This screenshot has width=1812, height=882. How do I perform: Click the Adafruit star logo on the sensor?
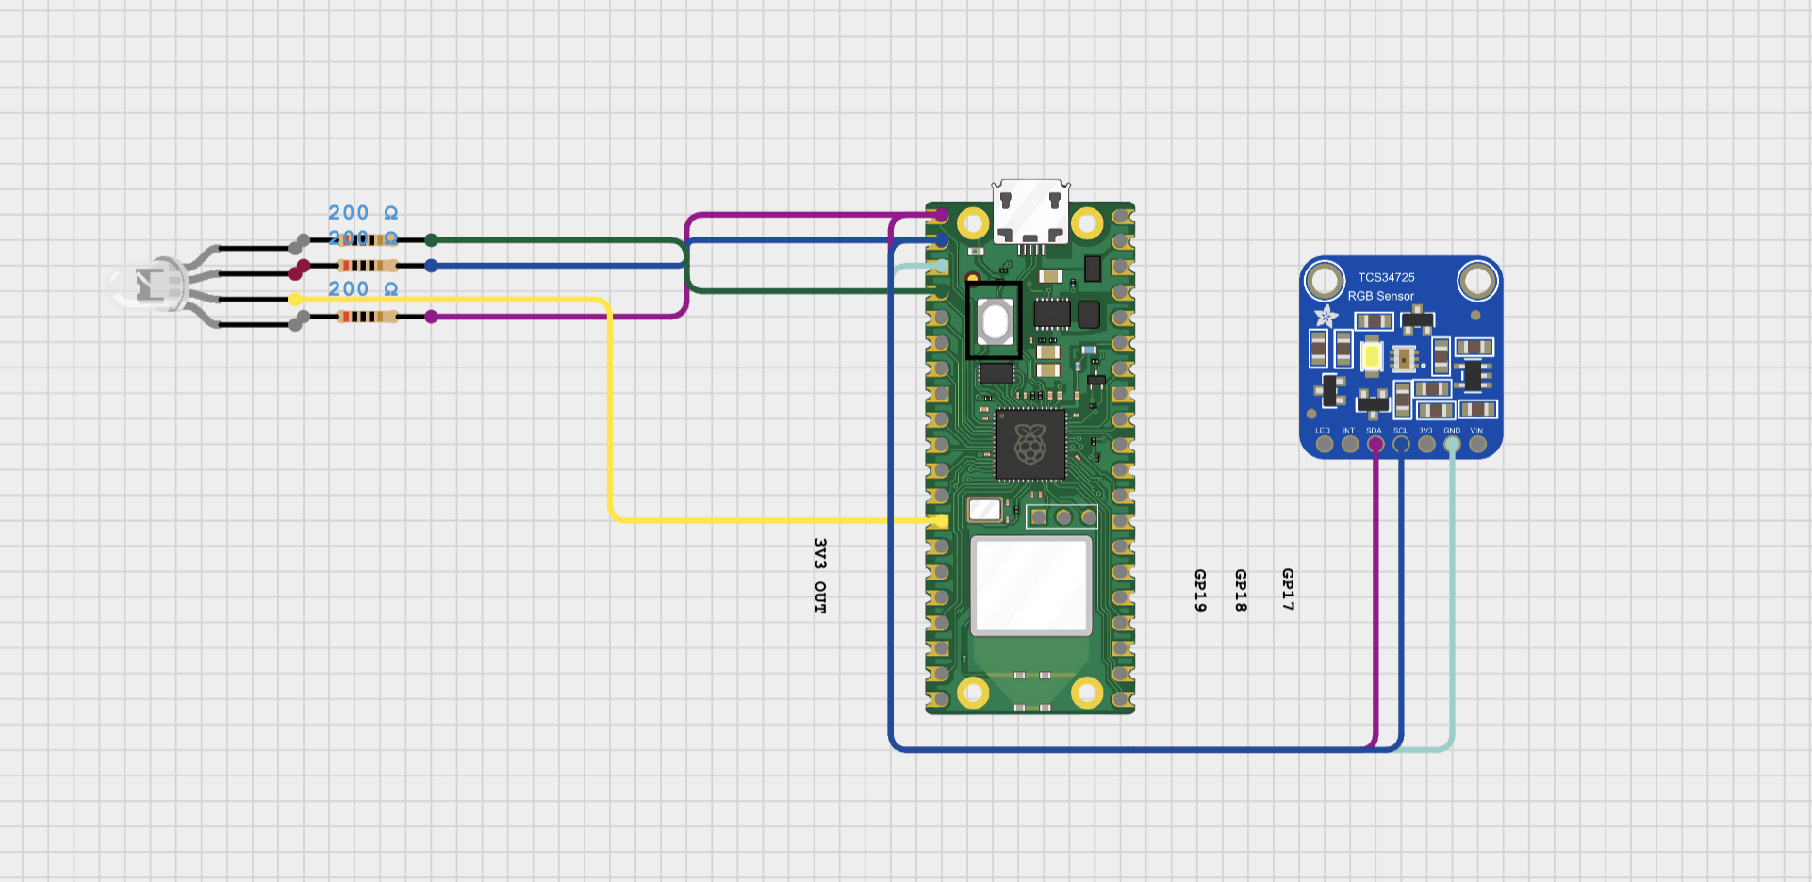pyautogui.click(x=1326, y=315)
